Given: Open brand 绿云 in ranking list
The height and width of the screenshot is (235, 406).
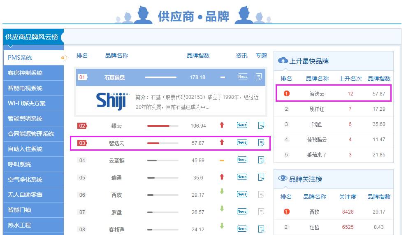Looking at the screenshot, I should pos(116,126).
